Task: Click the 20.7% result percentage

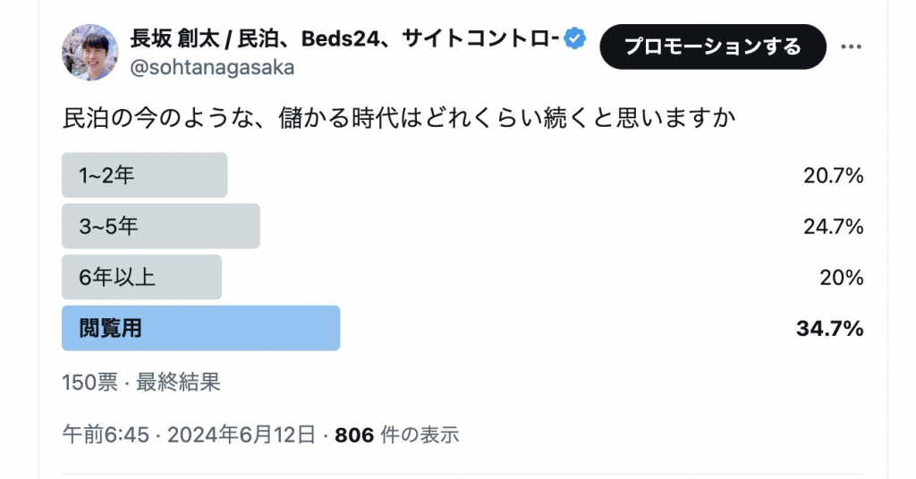Action: click(833, 176)
